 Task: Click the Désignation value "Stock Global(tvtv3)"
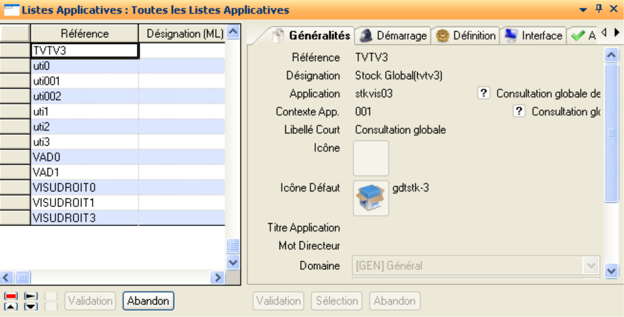399,76
